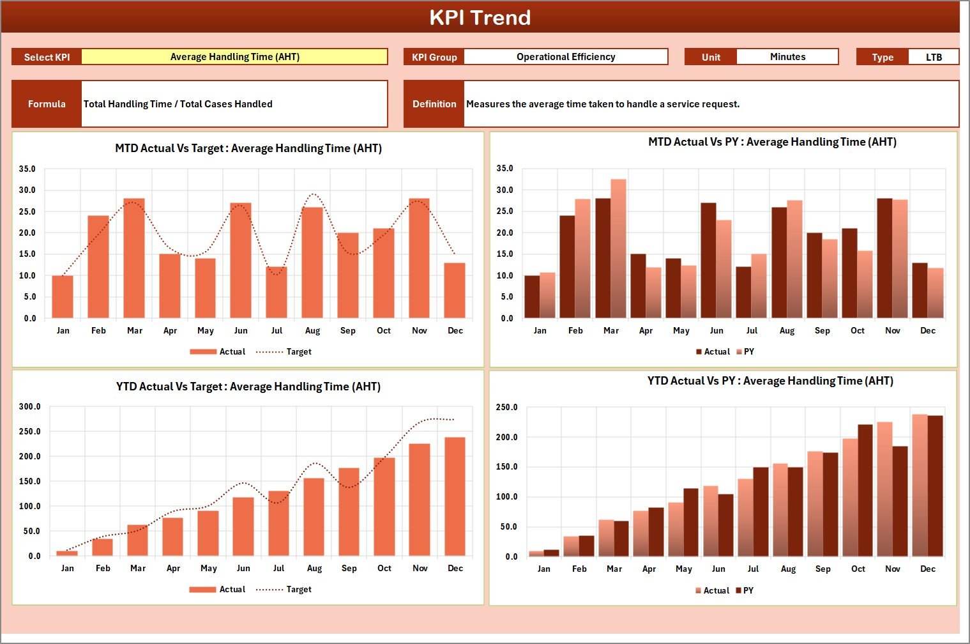
Task: Click the Select KPI label
Action: tap(47, 57)
